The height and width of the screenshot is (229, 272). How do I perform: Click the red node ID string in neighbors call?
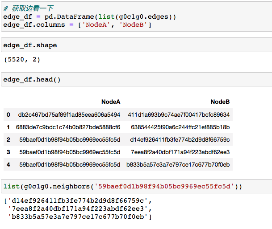click(x=164, y=186)
